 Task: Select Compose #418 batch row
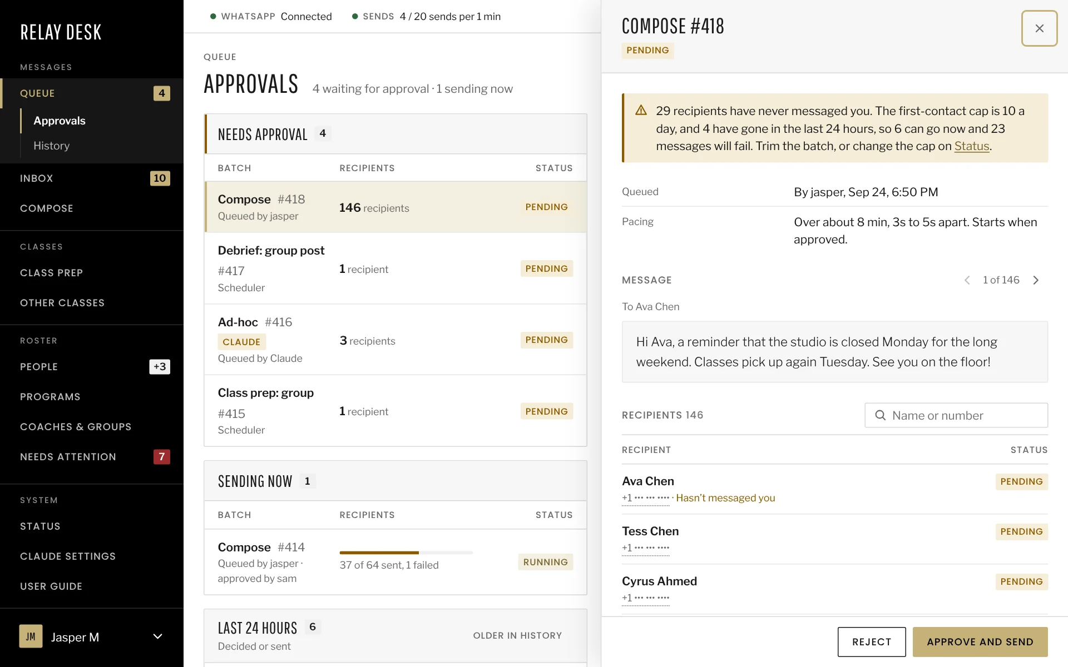395,207
